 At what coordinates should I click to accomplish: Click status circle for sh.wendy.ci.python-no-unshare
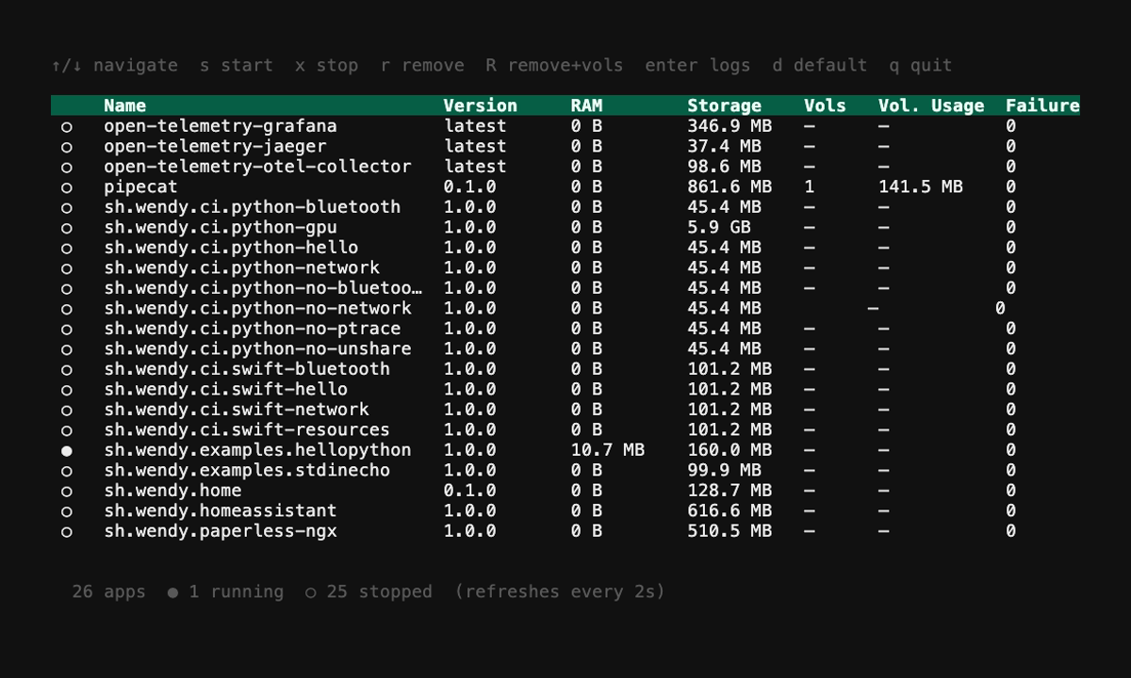pos(67,349)
